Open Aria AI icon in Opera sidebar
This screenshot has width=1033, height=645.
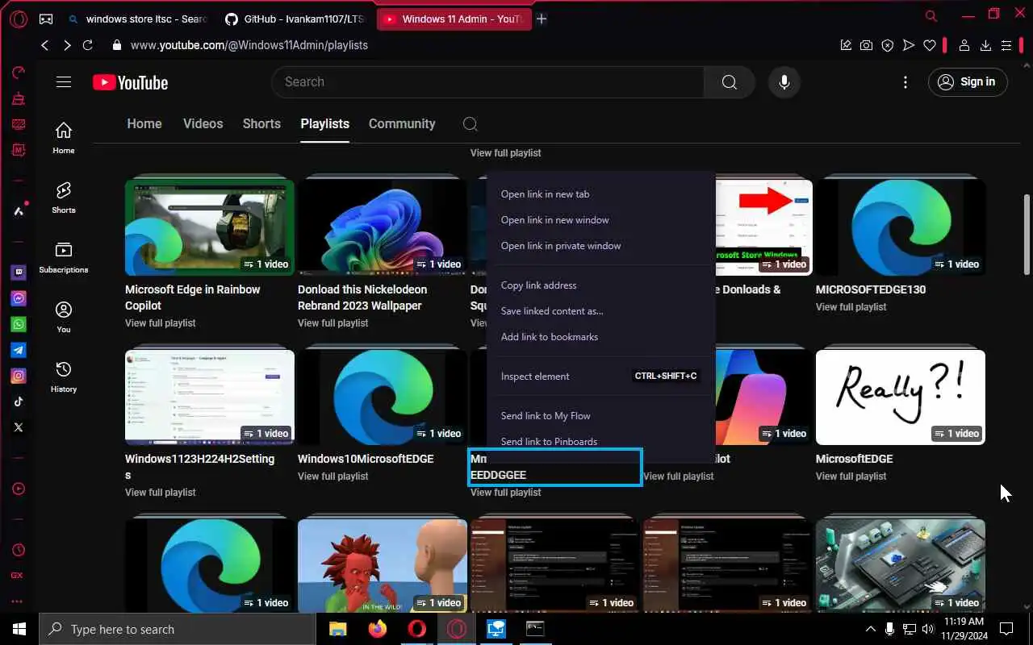tap(18, 210)
